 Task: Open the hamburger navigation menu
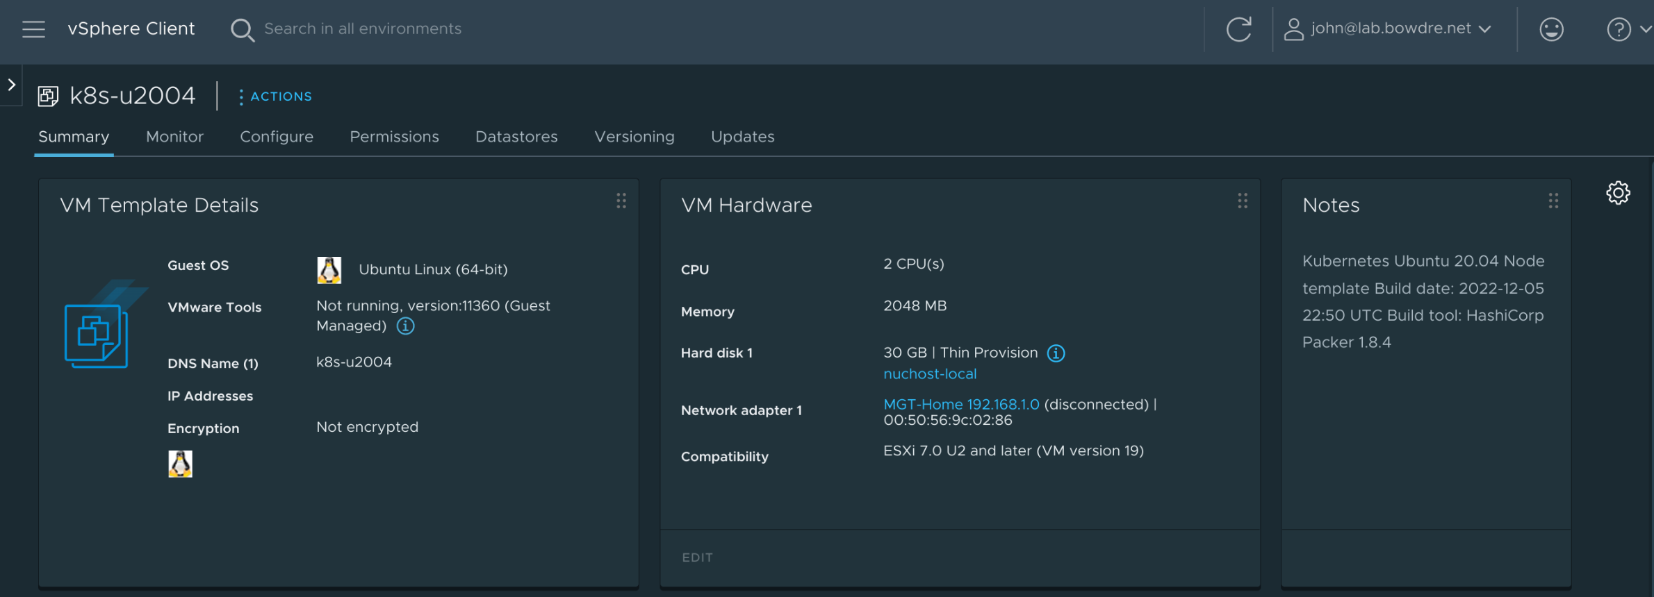tap(33, 29)
